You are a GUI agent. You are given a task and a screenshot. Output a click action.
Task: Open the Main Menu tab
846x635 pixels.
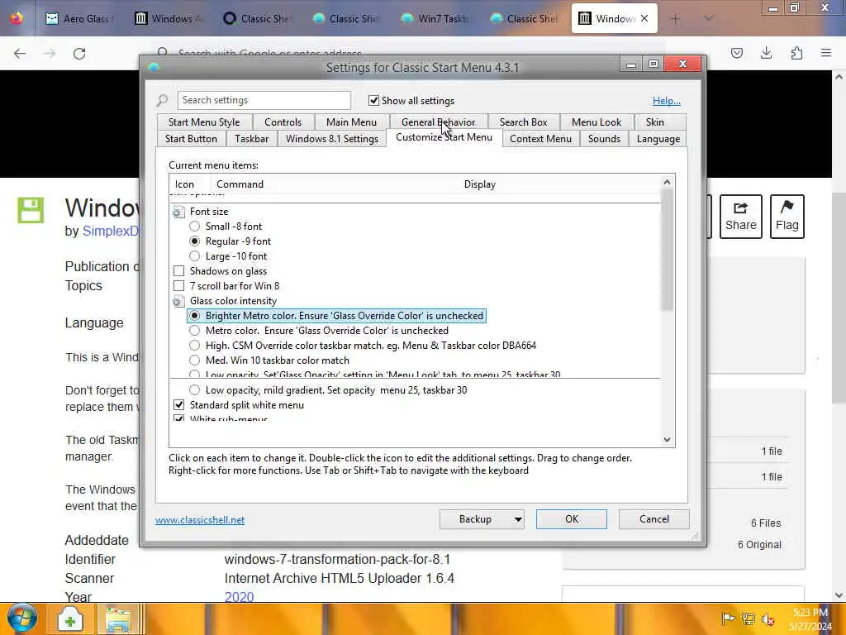pos(351,122)
